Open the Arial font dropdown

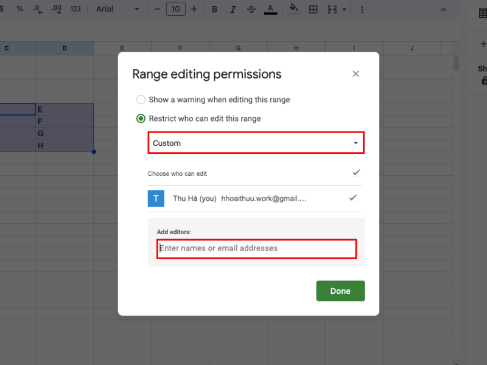(x=117, y=10)
